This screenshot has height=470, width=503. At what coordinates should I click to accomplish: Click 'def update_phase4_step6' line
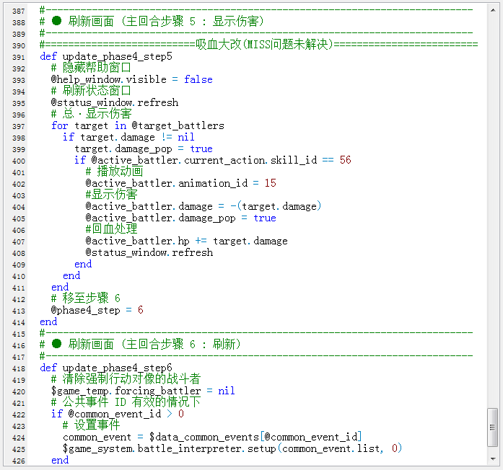coord(106,368)
